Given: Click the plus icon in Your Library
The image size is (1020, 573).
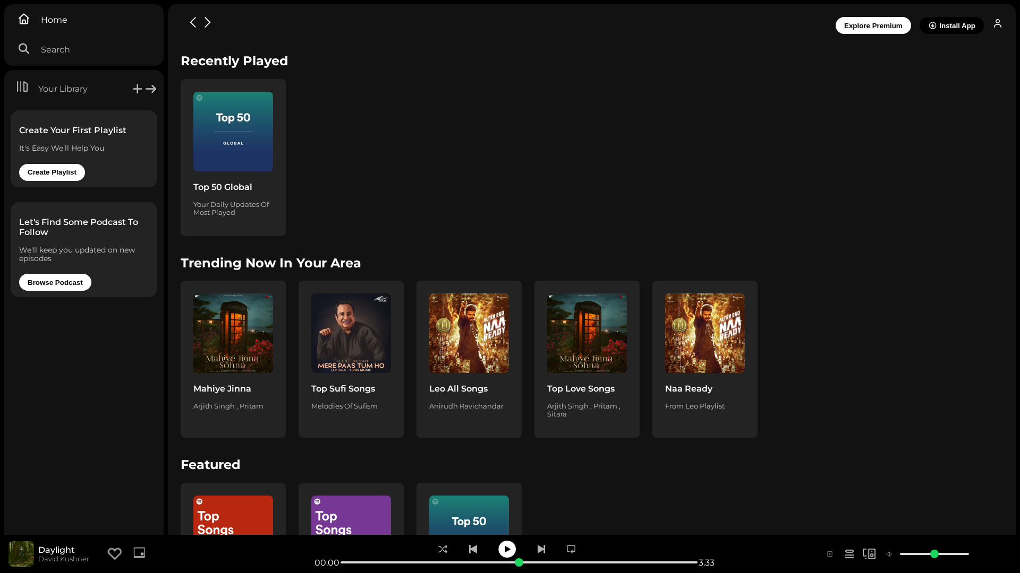Looking at the screenshot, I should (x=138, y=89).
